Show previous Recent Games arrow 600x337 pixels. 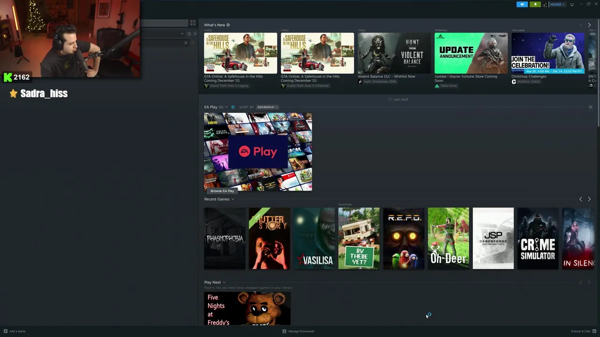coord(580,199)
